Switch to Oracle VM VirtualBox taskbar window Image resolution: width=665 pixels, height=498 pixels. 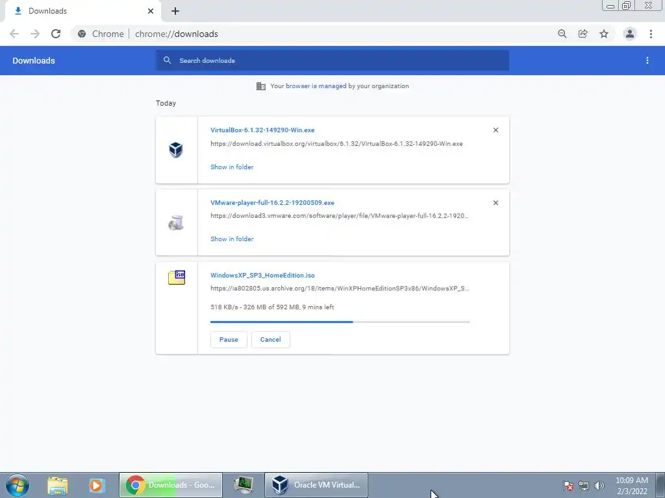316,485
